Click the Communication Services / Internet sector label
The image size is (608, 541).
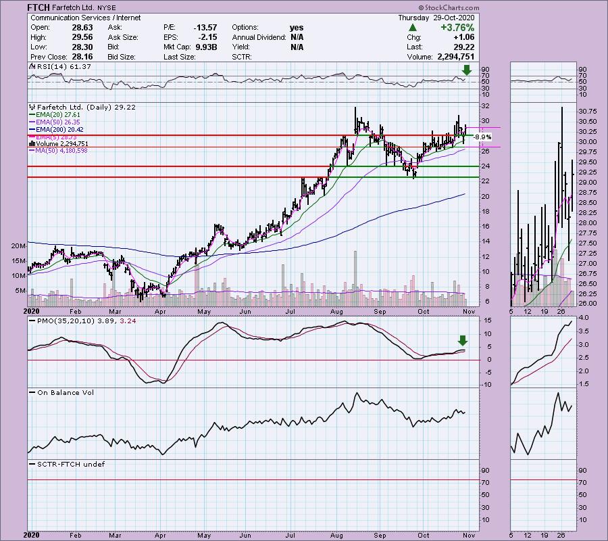tap(85, 18)
